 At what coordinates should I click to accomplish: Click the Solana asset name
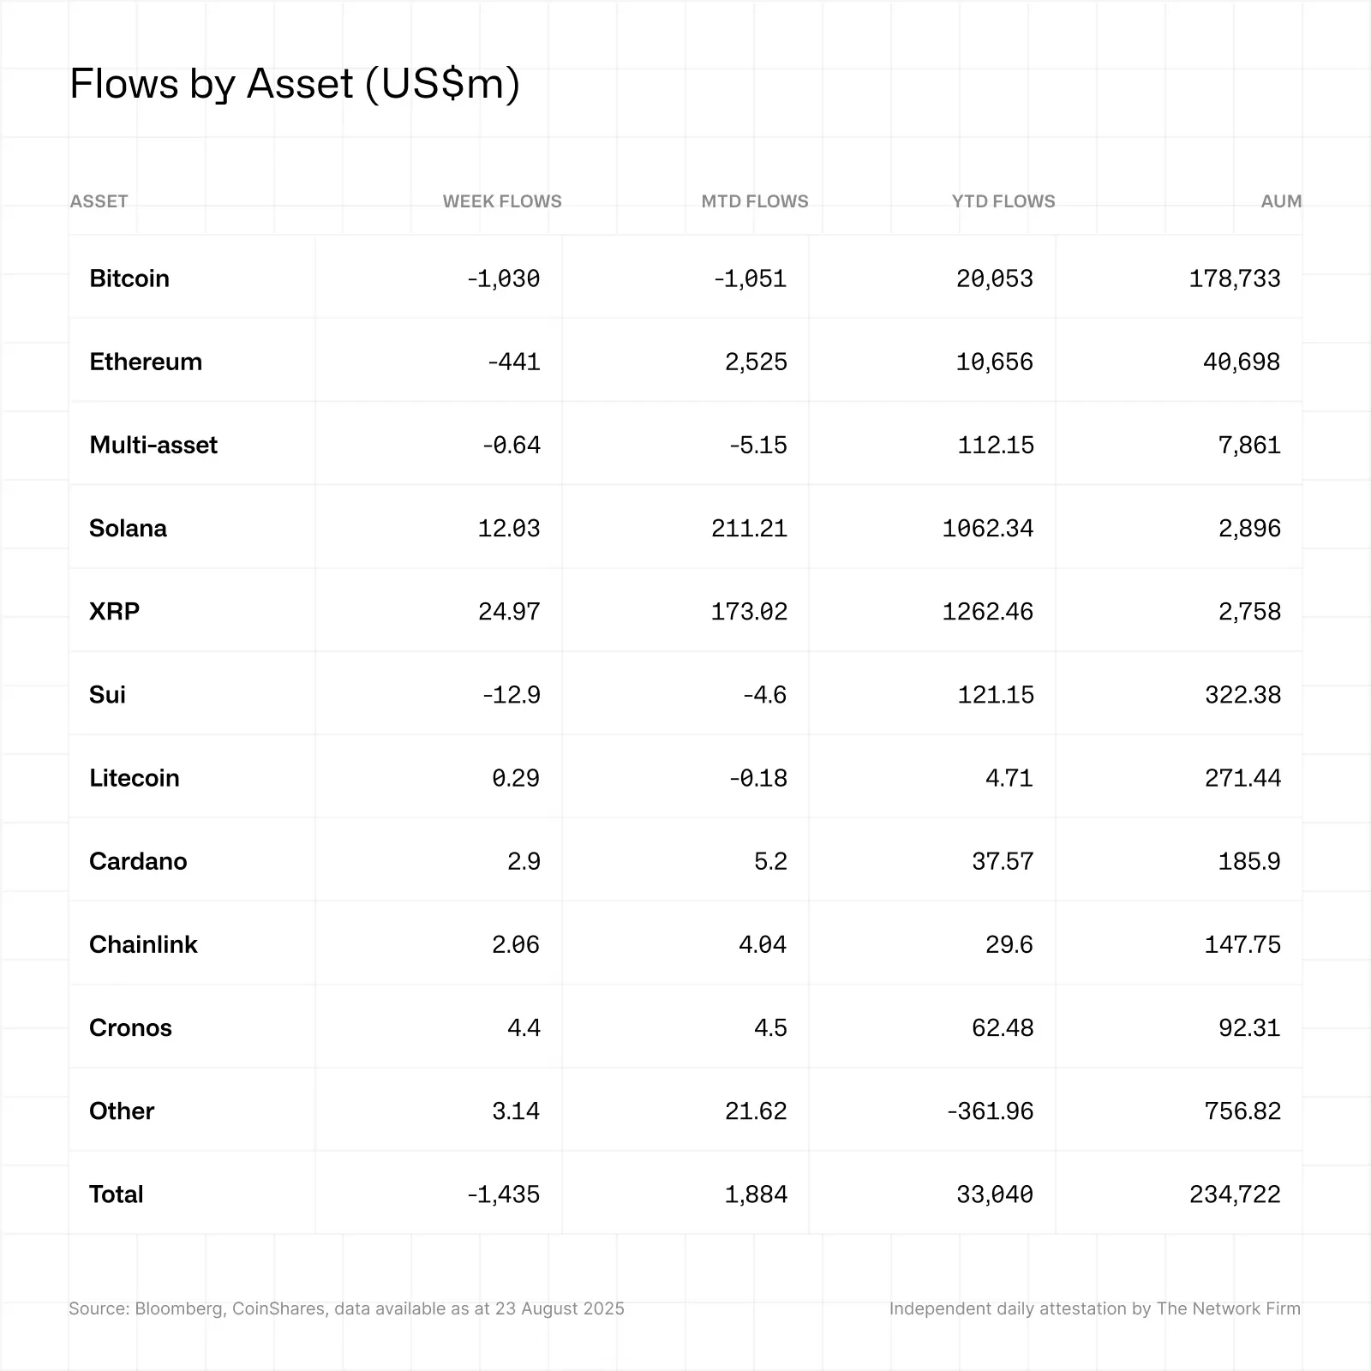point(128,528)
